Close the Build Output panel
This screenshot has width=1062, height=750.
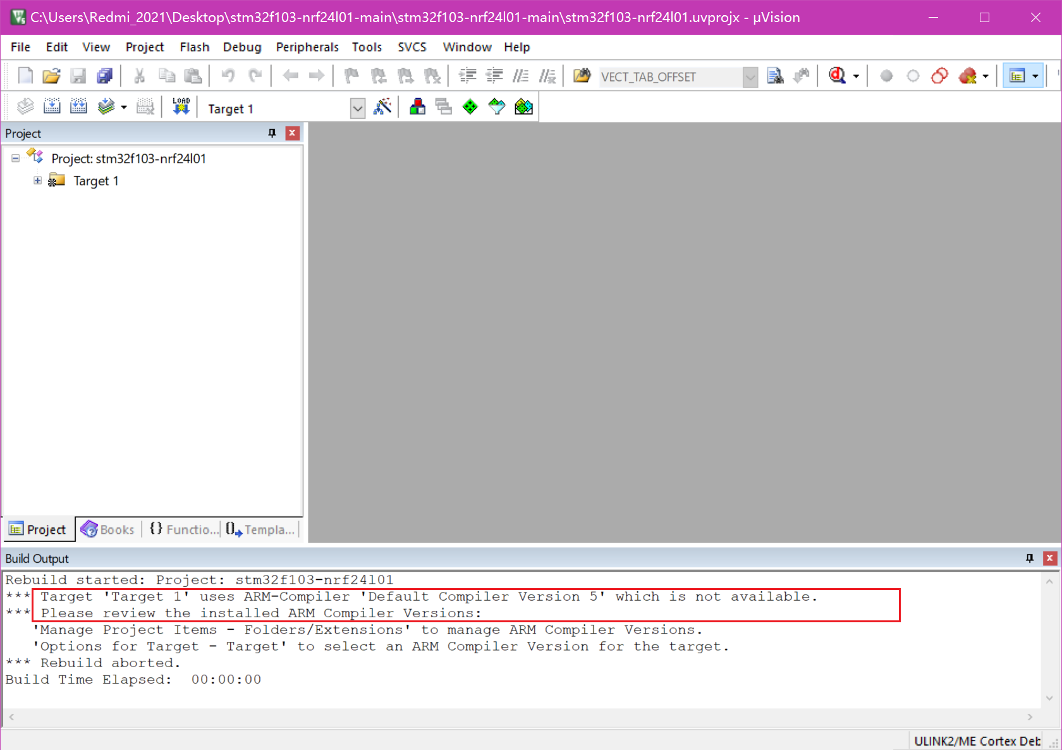tap(1050, 558)
